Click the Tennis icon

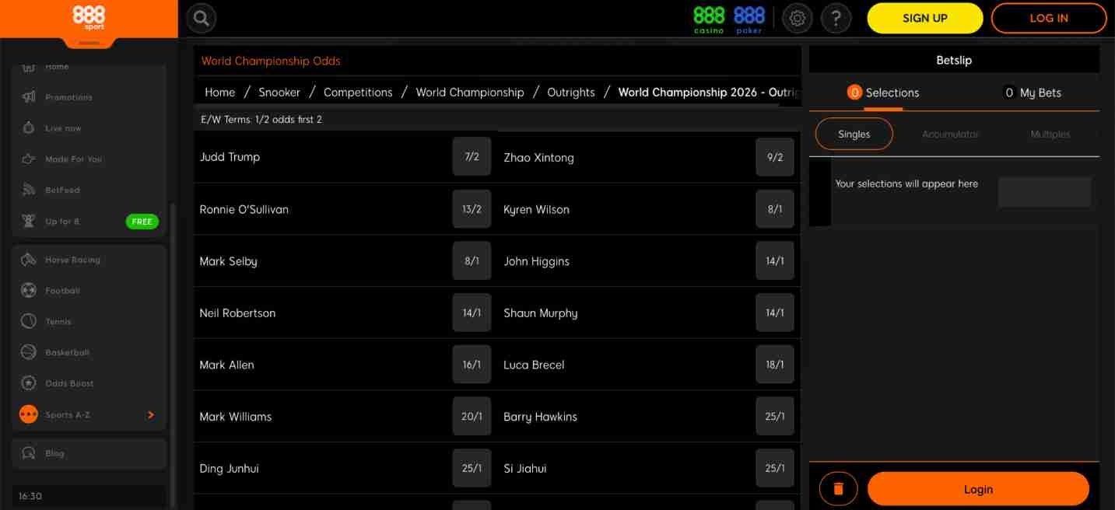click(29, 321)
